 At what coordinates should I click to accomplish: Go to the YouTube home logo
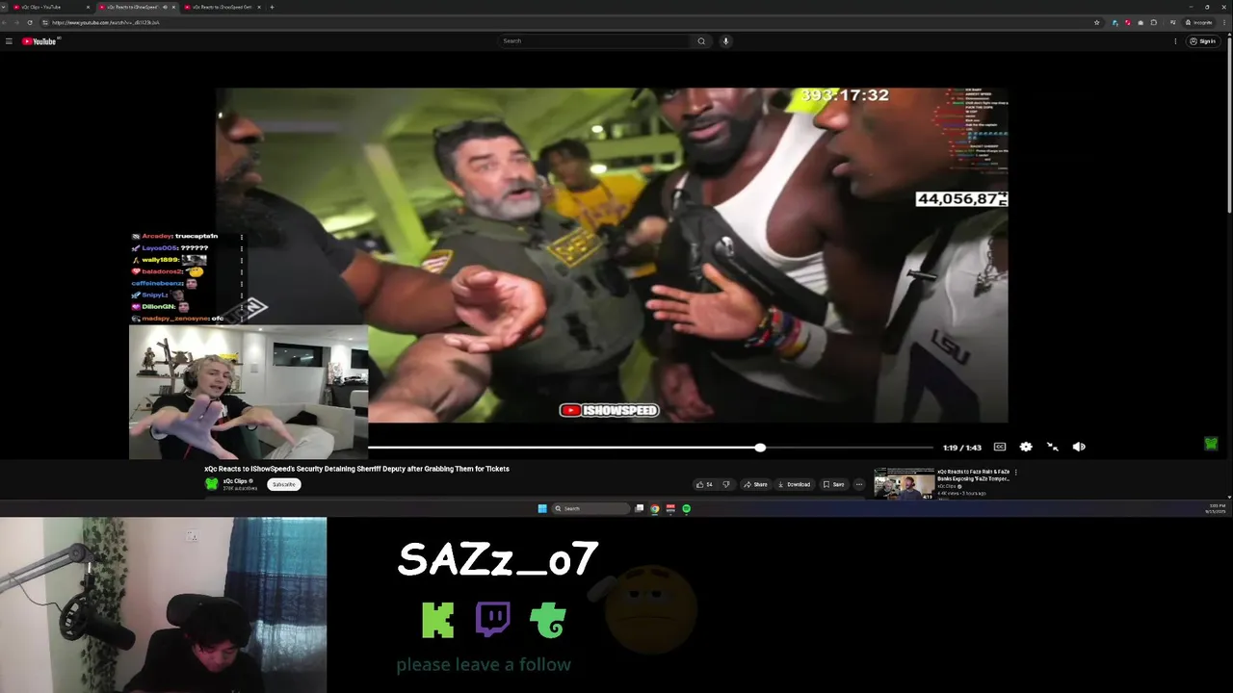(39, 41)
